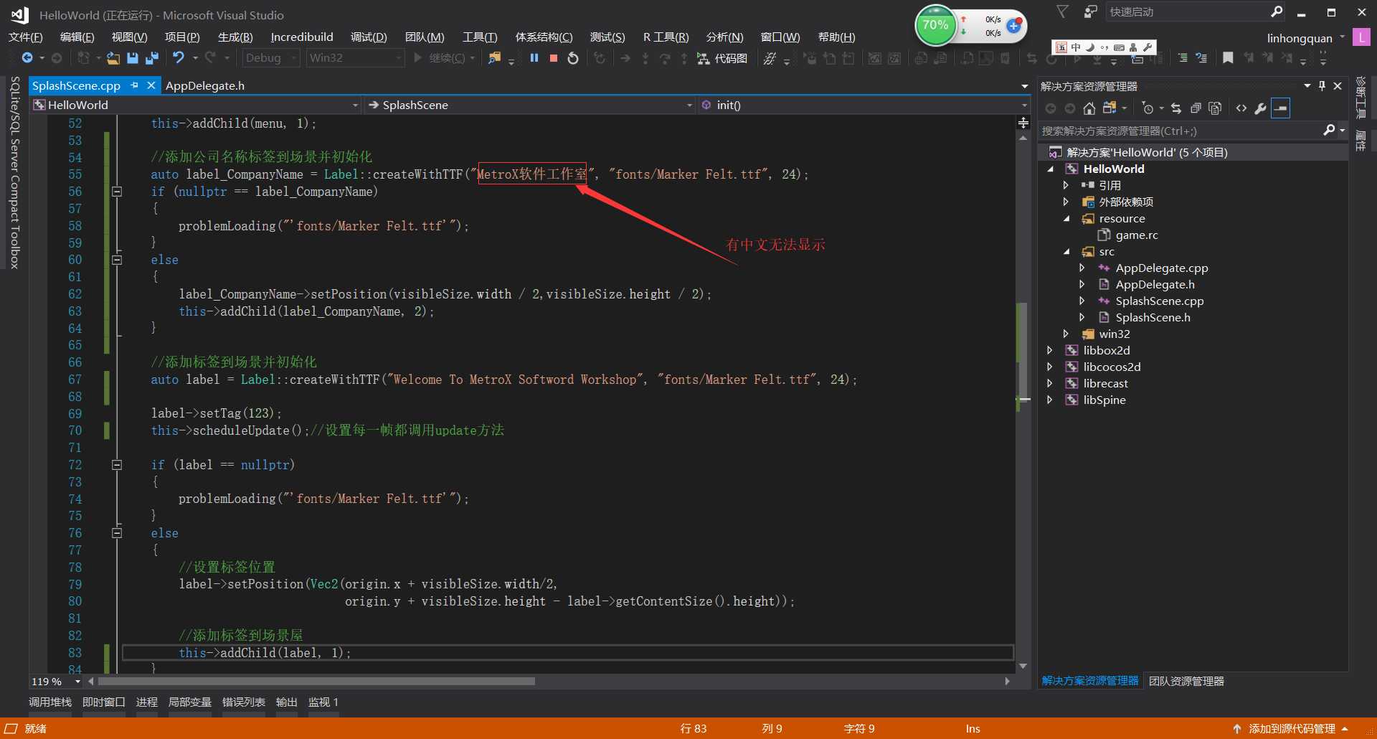This screenshot has width=1377, height=739.
Task: Select SplashScene.h in the solution tree
Action: [x=1153, y=318]
